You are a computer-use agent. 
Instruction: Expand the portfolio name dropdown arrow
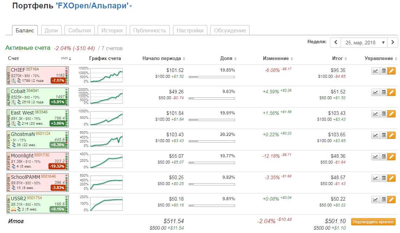click(131, 7)
